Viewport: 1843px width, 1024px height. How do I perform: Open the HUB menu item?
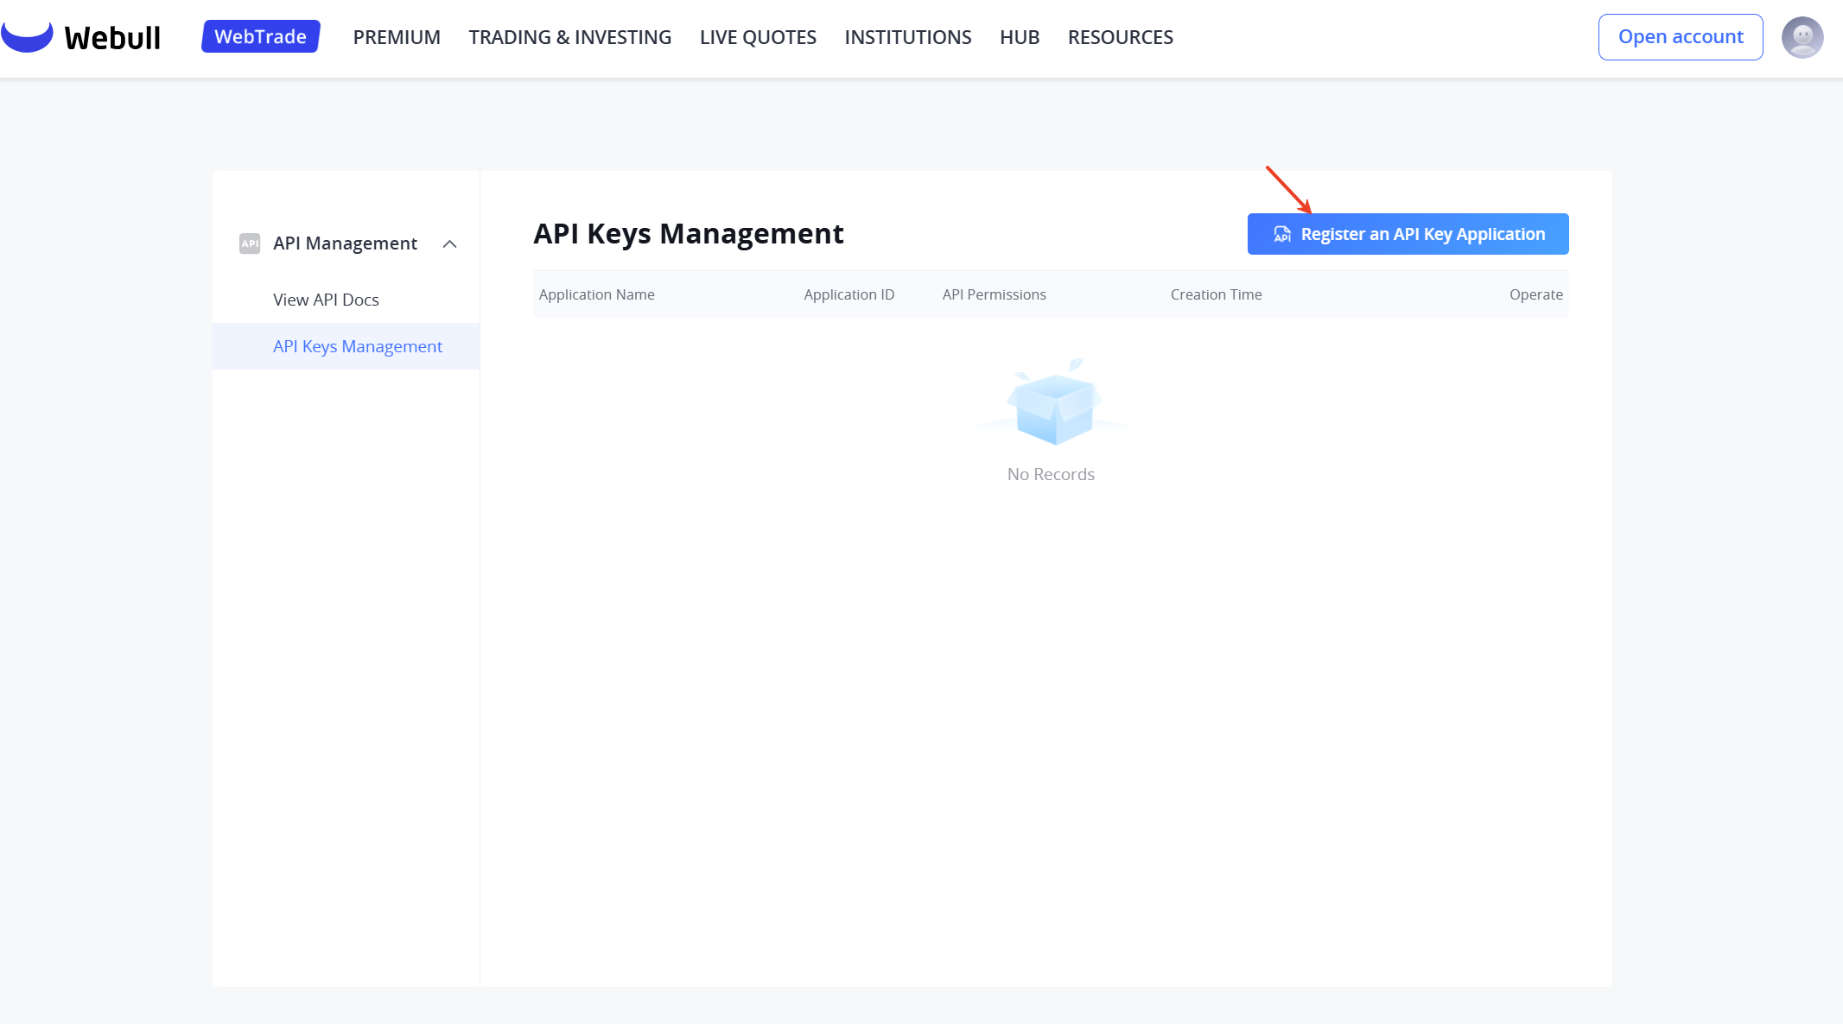[1020, 37]
